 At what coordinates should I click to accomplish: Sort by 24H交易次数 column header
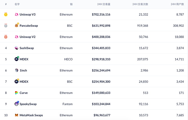click(x=140, y=4)
